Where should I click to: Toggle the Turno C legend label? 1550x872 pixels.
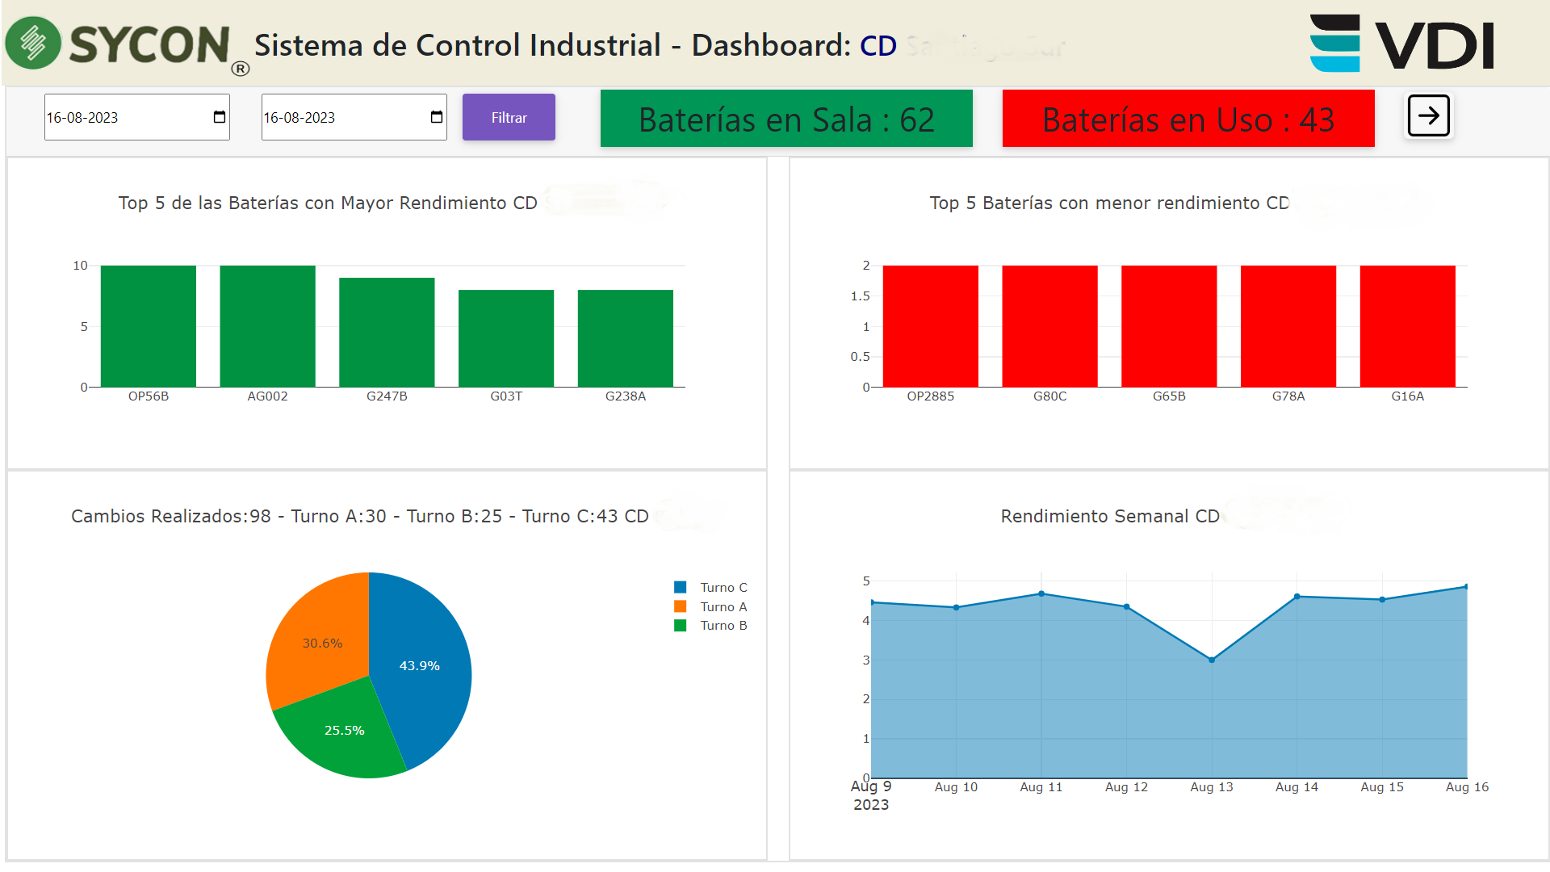[723, 588]
